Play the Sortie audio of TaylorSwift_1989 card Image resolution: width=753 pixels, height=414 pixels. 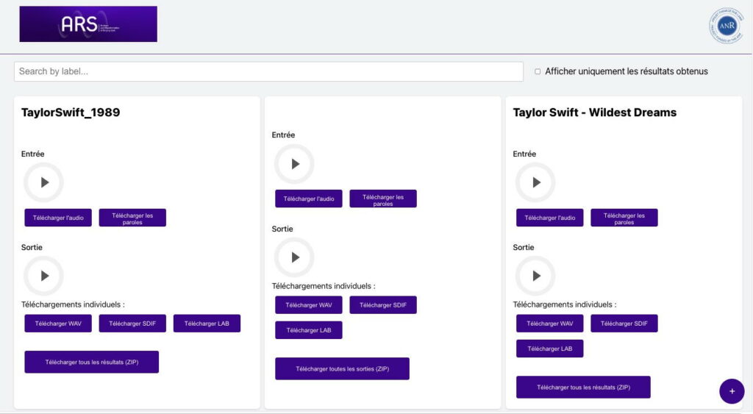click(x=43, y=276)
